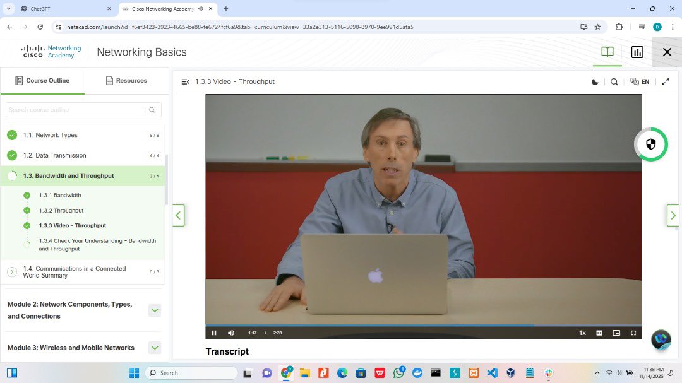Collapse the sidebar with the outline toggle icon
The image size is (682, 383).
[185, 81]
